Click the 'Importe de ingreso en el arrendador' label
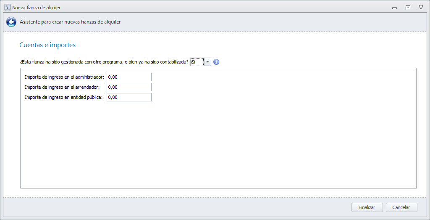430x220 pixels. click(x=62, y=87)
